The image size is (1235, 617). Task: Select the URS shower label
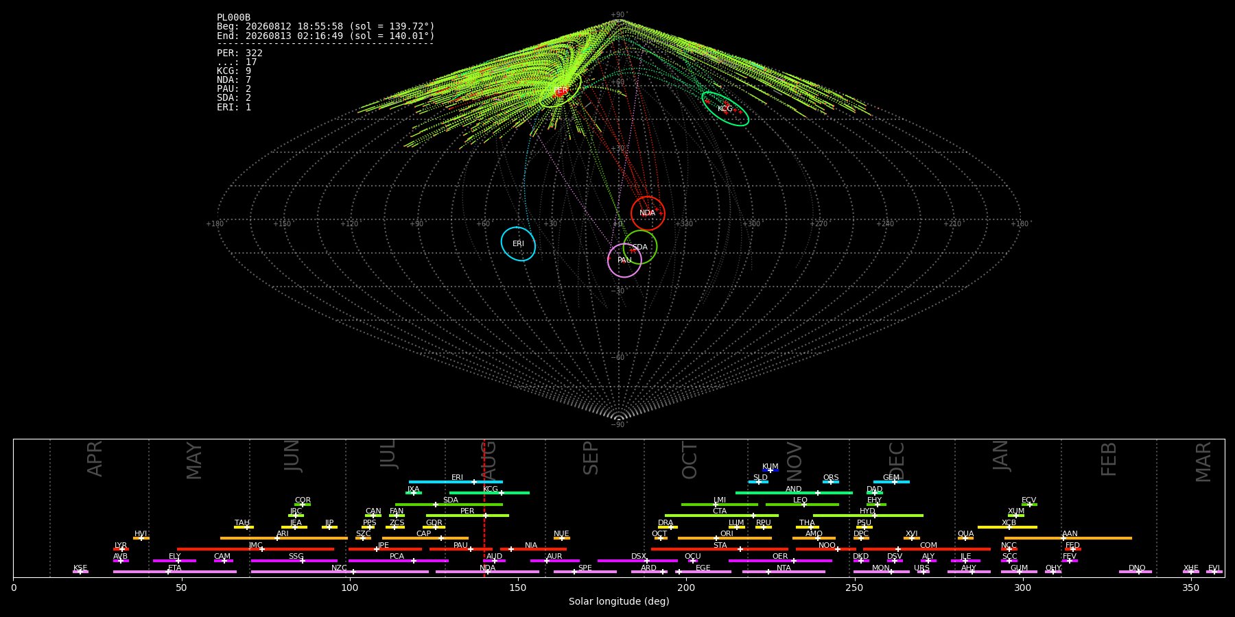pos(922,568)
